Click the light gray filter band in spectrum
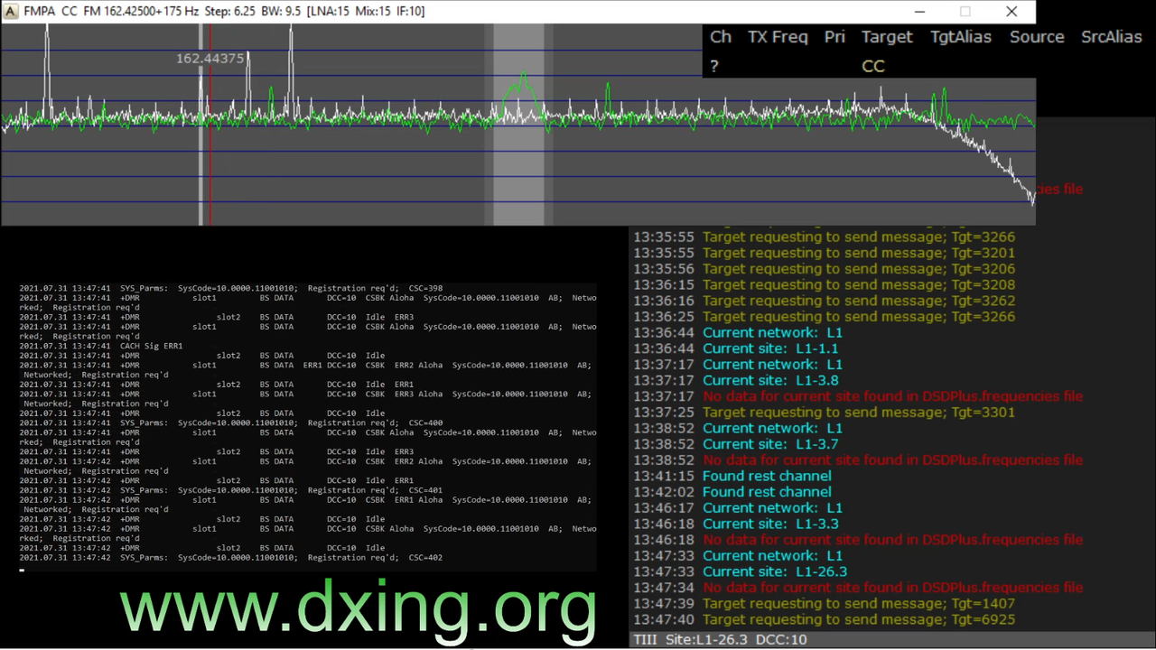Image resolution: width=1156 pixels, height=650 pixels. coord(518,125)
